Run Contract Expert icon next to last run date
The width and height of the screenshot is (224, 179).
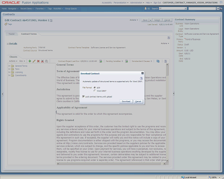(x=101, y=61)
